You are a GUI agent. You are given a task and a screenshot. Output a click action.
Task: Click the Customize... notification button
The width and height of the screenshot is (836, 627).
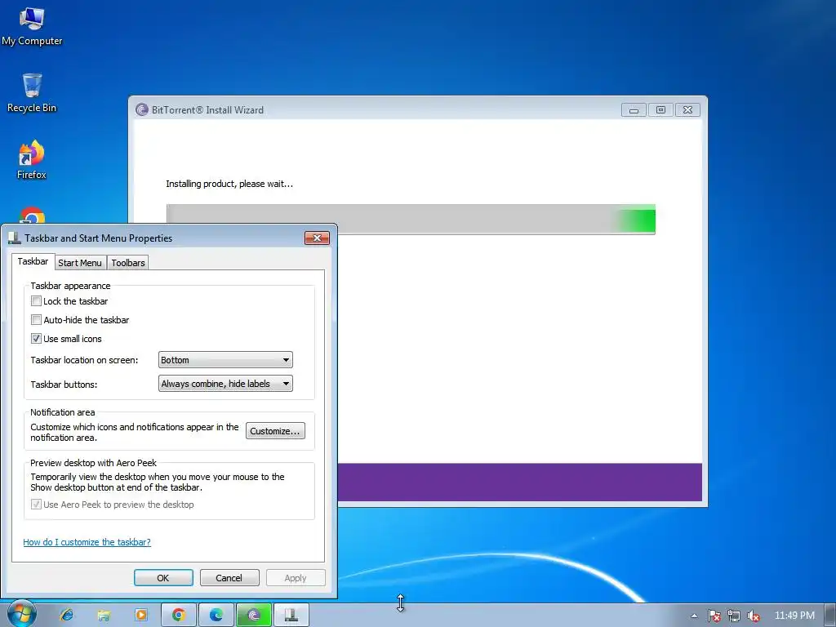pos(275,431)
